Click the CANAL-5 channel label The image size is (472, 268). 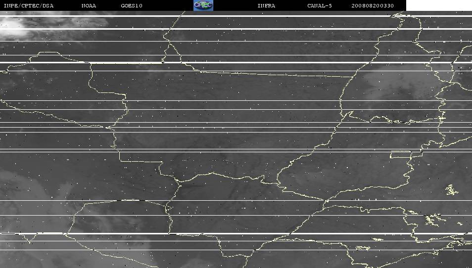[320, 6]
